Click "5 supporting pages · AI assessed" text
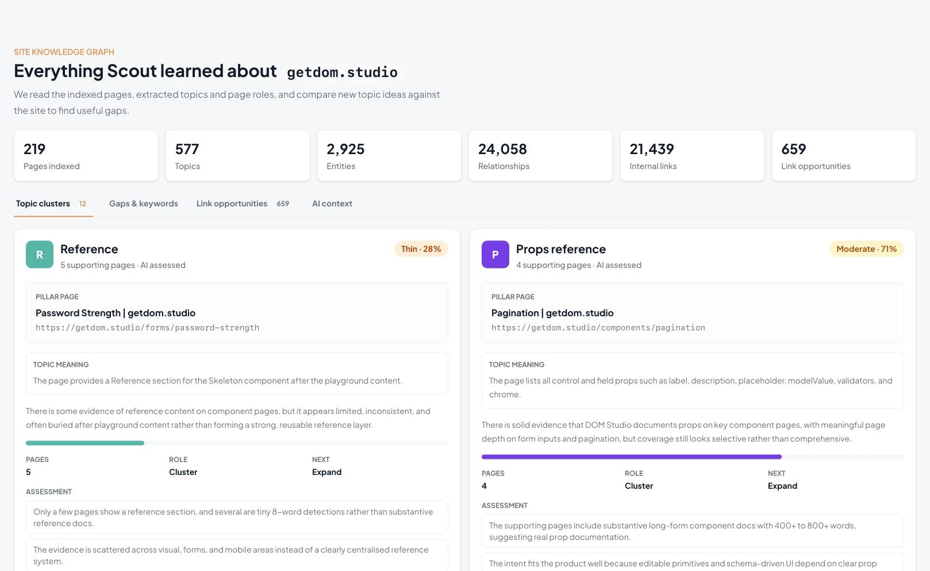This screenshot has width=930, height=571. pos(123,265)
